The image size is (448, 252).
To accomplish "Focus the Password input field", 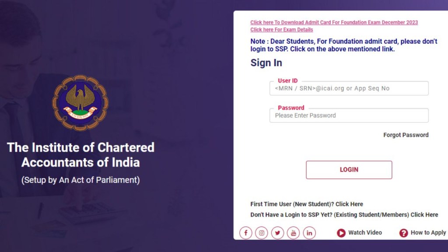I will click(349, 115).
